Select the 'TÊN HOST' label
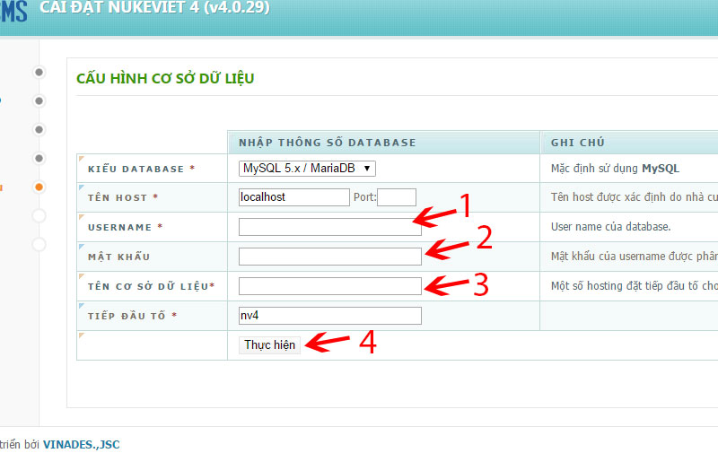Image resolution: width=718 pixels, height=453 pixels. [123, 197]
